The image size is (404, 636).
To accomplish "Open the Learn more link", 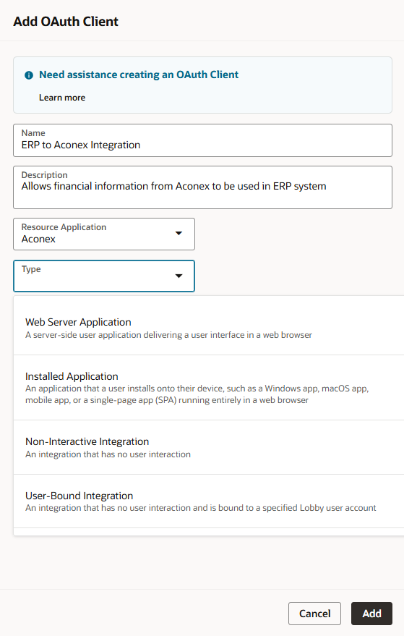I will point(62,98).
